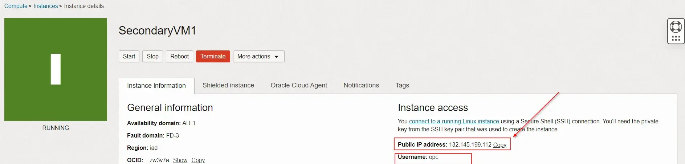The width and height of the screenshot is (685, 164).
Task: Click the grid dots handle below lifebuoy
Action: click(676, 38)
